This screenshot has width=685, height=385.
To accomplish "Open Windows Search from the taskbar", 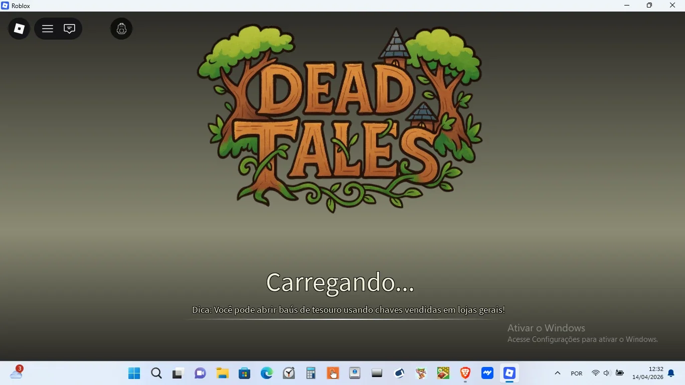I will pyautogui.click(x=156, y=373).
